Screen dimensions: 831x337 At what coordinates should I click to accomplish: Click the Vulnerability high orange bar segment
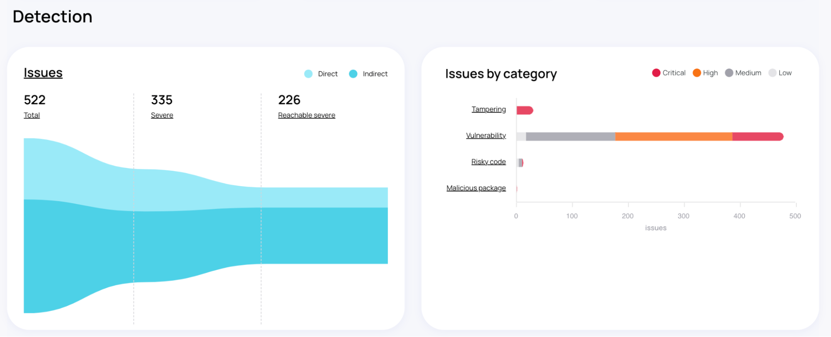[673, 136]
